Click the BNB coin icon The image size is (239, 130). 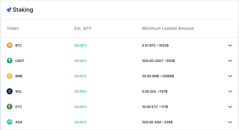click(x=9, y=76)
